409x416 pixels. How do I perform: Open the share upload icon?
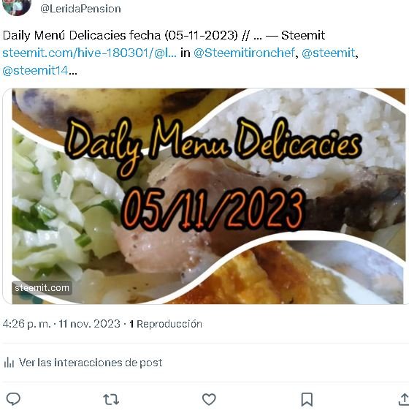point(403,399)
